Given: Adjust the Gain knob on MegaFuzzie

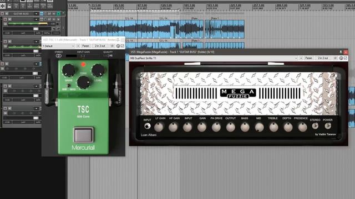Looking at the screenshot, I should [x=202, y=127].
